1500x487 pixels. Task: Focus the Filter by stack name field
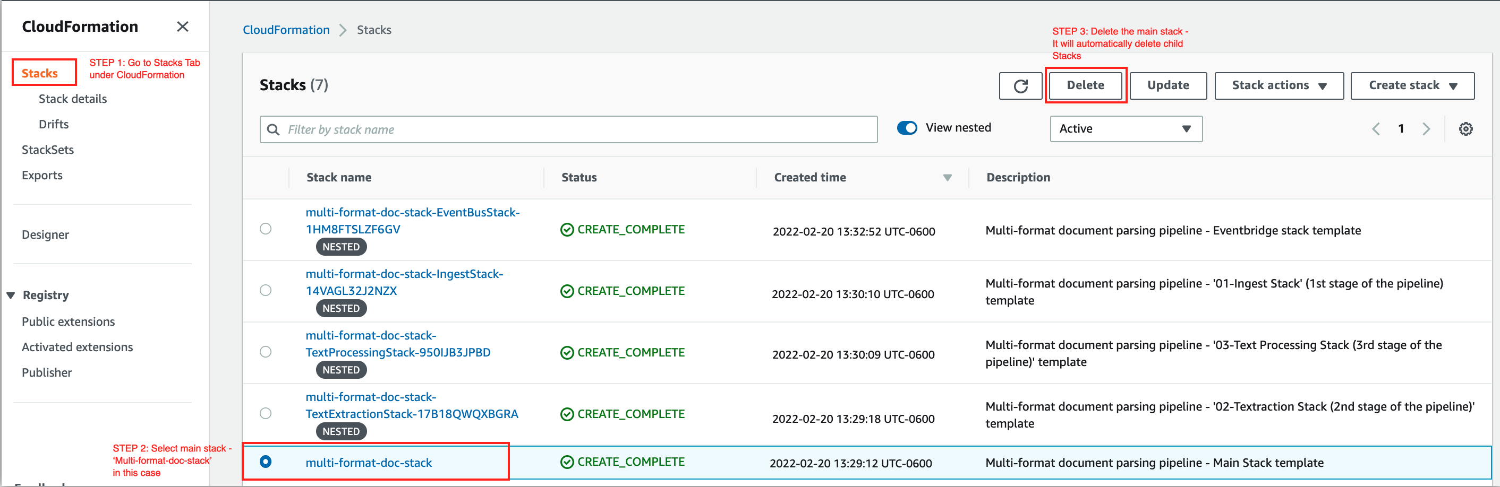[568, 129]
